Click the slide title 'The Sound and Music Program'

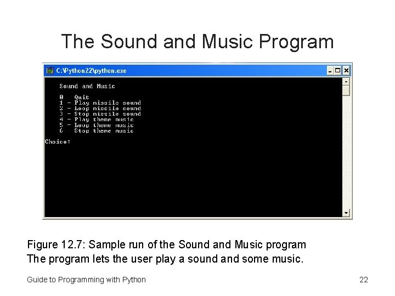[x=198, y=41]
